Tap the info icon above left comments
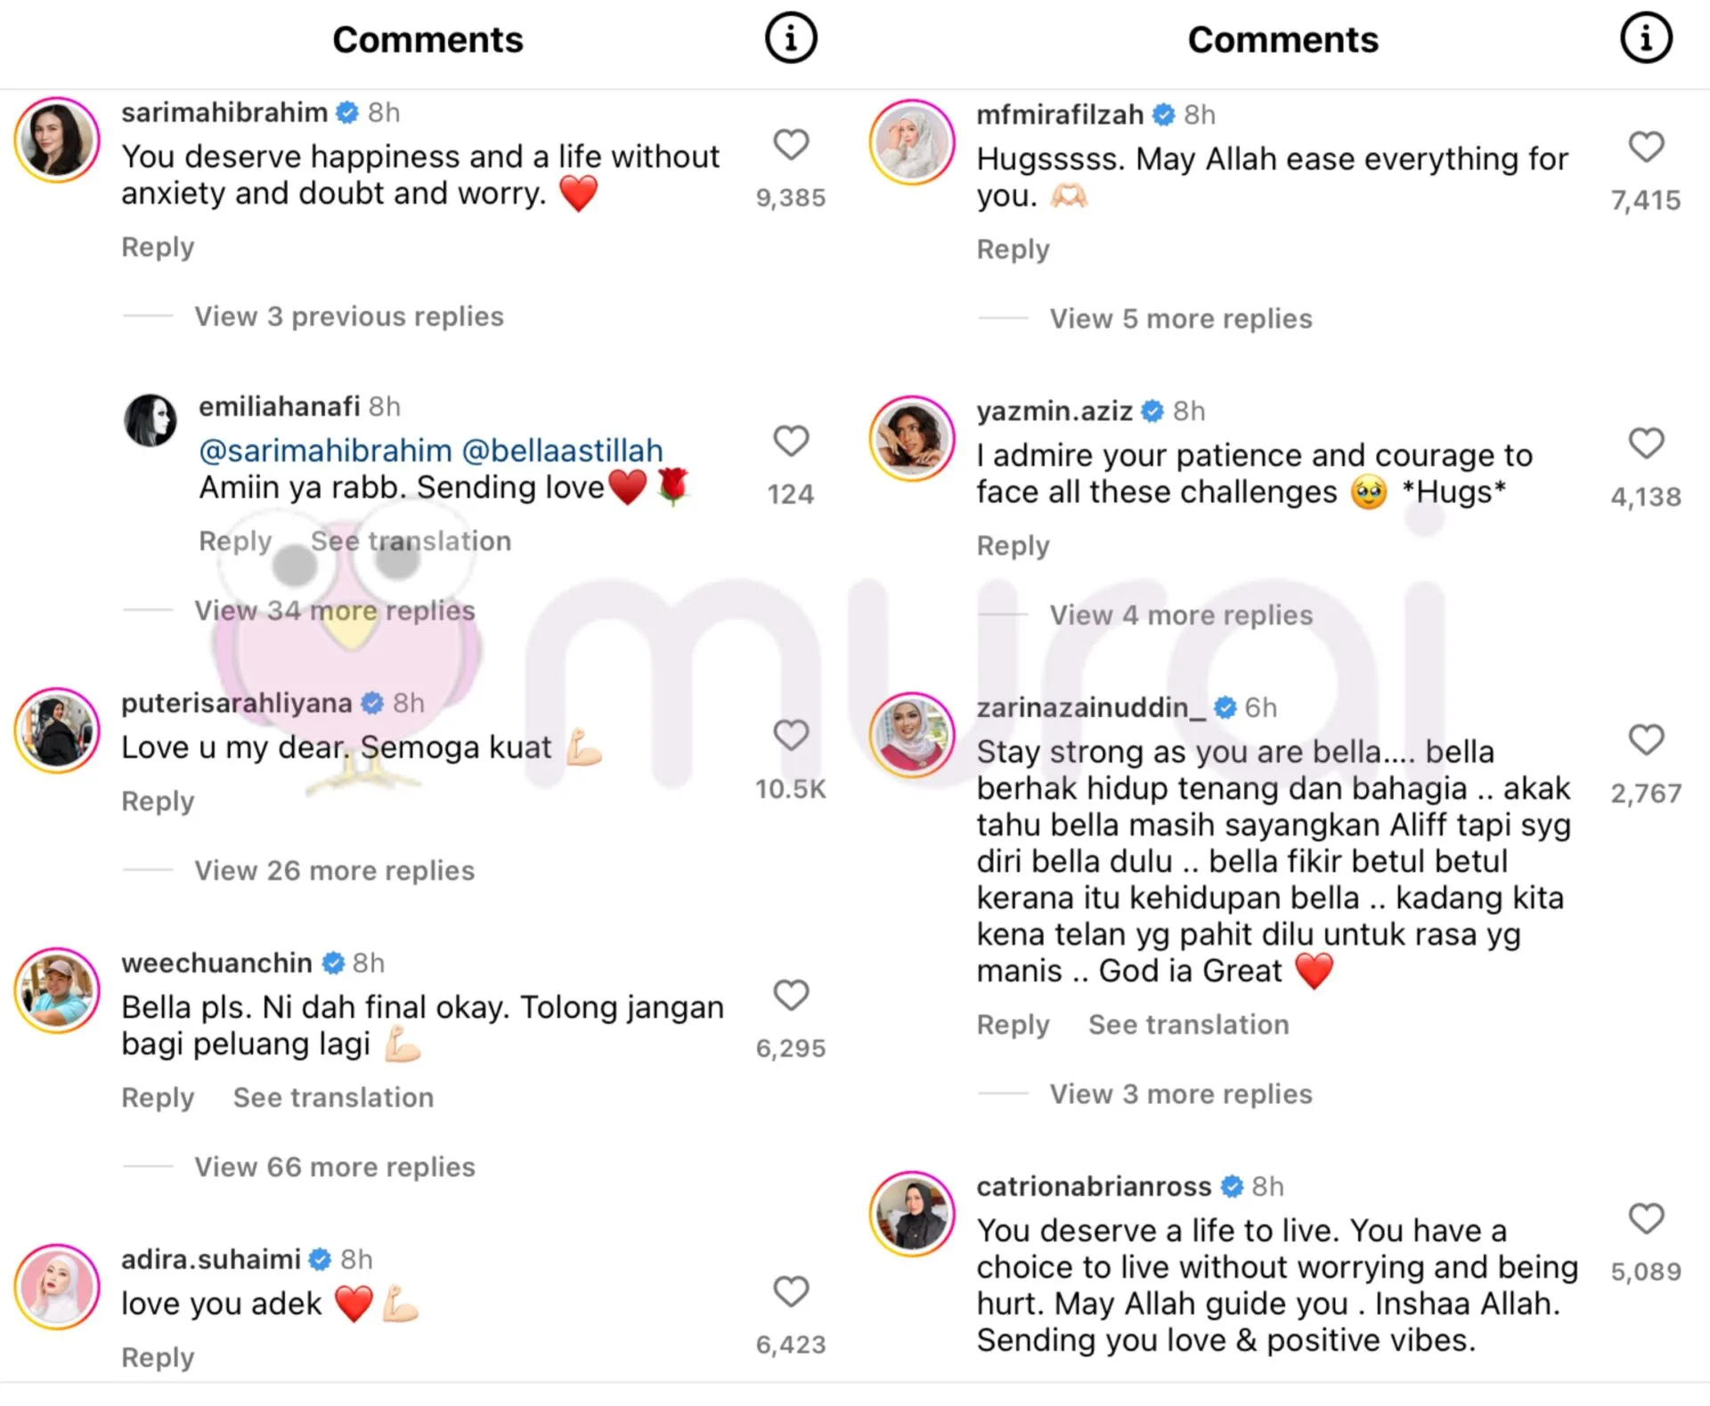The height and width of the screenshot is (1406, 1710). click(790, 38)
